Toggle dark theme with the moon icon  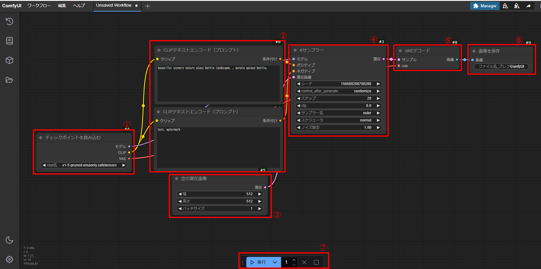[9, 240]
